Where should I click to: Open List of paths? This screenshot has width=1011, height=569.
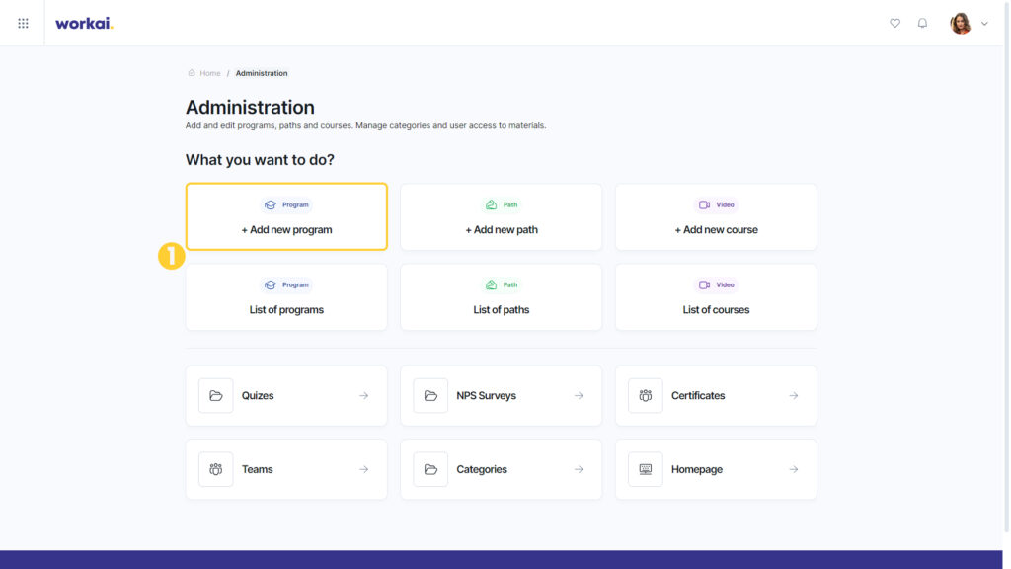tap(501, 296)
